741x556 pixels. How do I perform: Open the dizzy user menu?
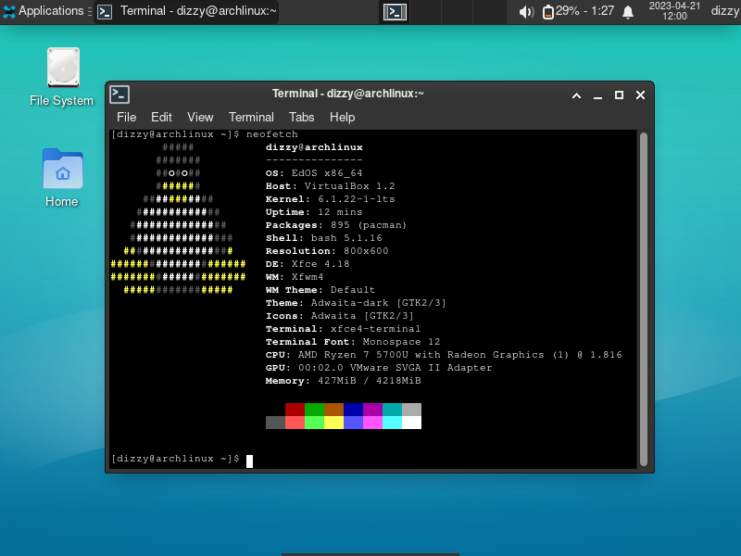click(x=725, y=11)
